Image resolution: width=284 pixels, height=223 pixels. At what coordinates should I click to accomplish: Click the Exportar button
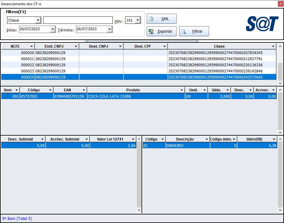click(x=161, y=31)
